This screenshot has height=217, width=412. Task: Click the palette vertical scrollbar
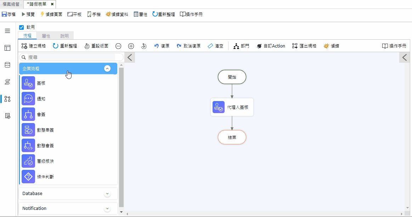[x=121, y=137]
